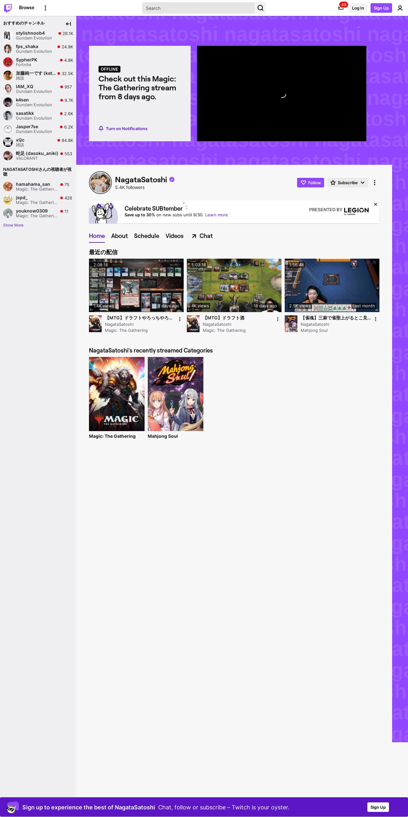Click video title 【MTG】ドラフト酒
The height and width of the screenshot is (817, 408).
[x=223, y=318]
